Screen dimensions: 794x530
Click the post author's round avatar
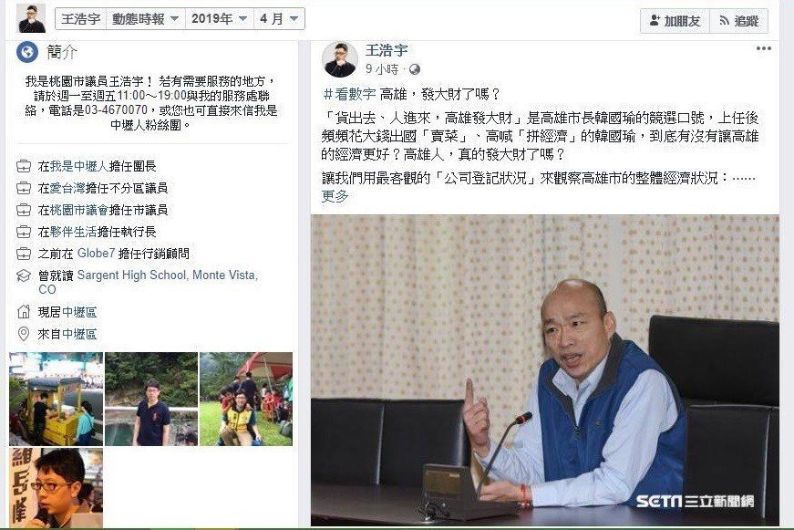click(x=340, y=60)
